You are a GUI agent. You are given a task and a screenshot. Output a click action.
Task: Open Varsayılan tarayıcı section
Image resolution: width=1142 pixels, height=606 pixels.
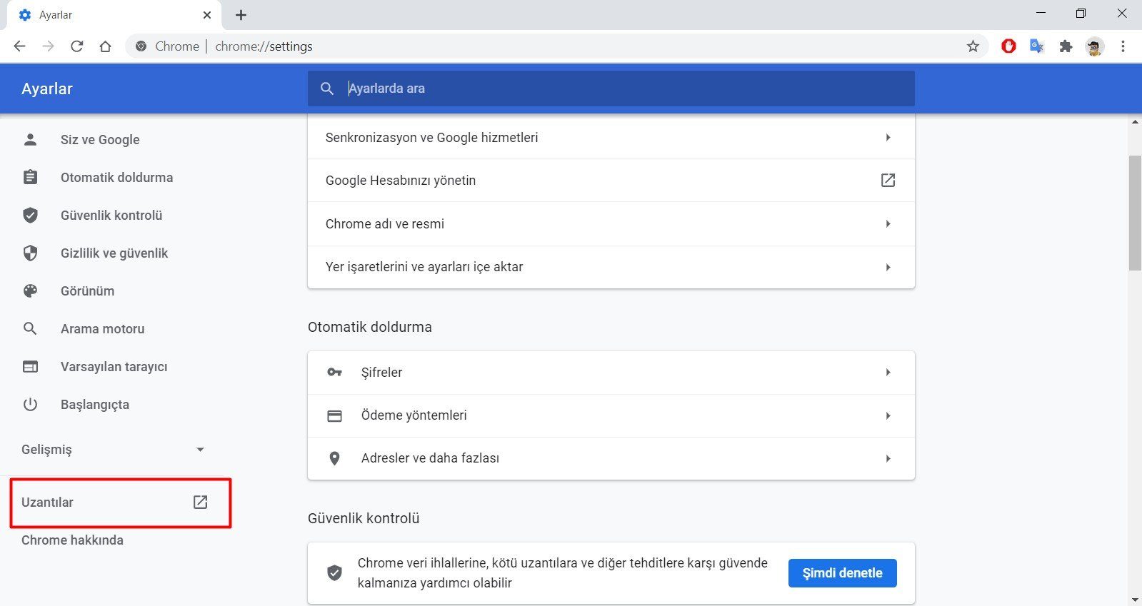(114, 367)
